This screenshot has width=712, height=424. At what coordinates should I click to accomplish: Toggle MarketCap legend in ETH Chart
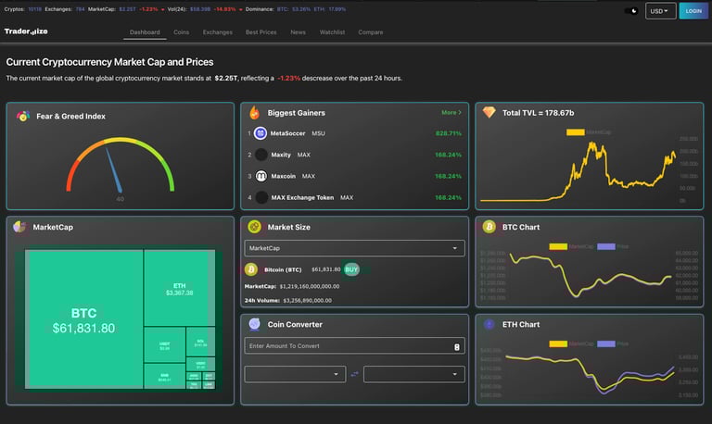pyautogui.click(x=571, y=343)
